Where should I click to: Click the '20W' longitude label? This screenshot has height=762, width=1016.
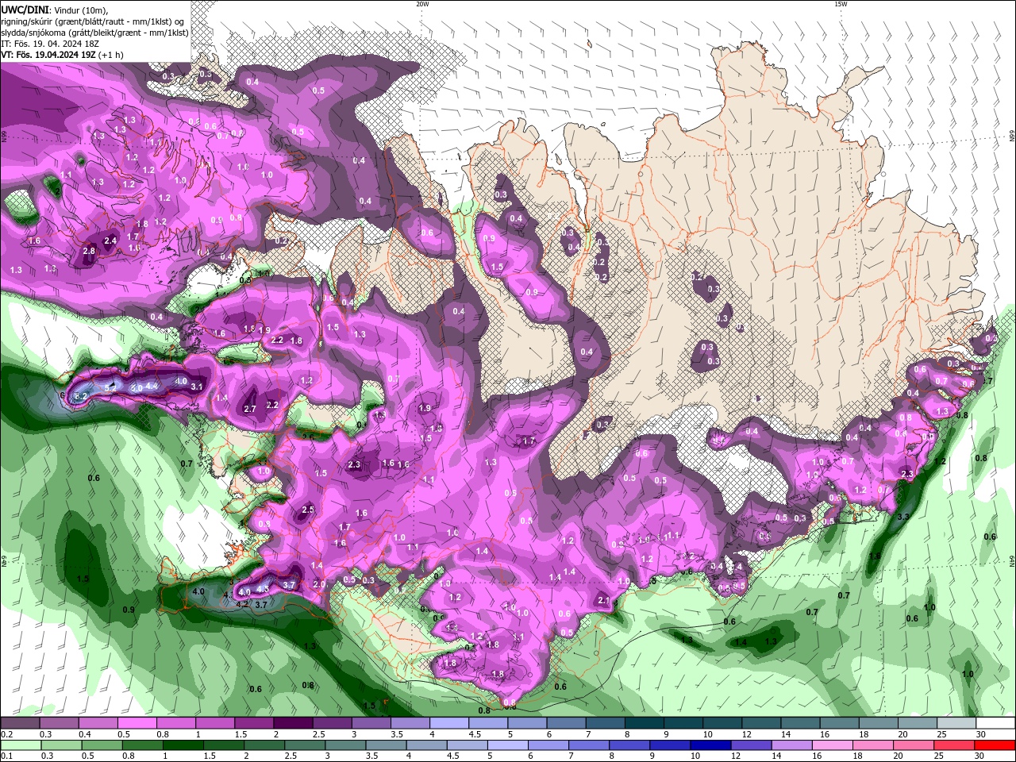422,4
